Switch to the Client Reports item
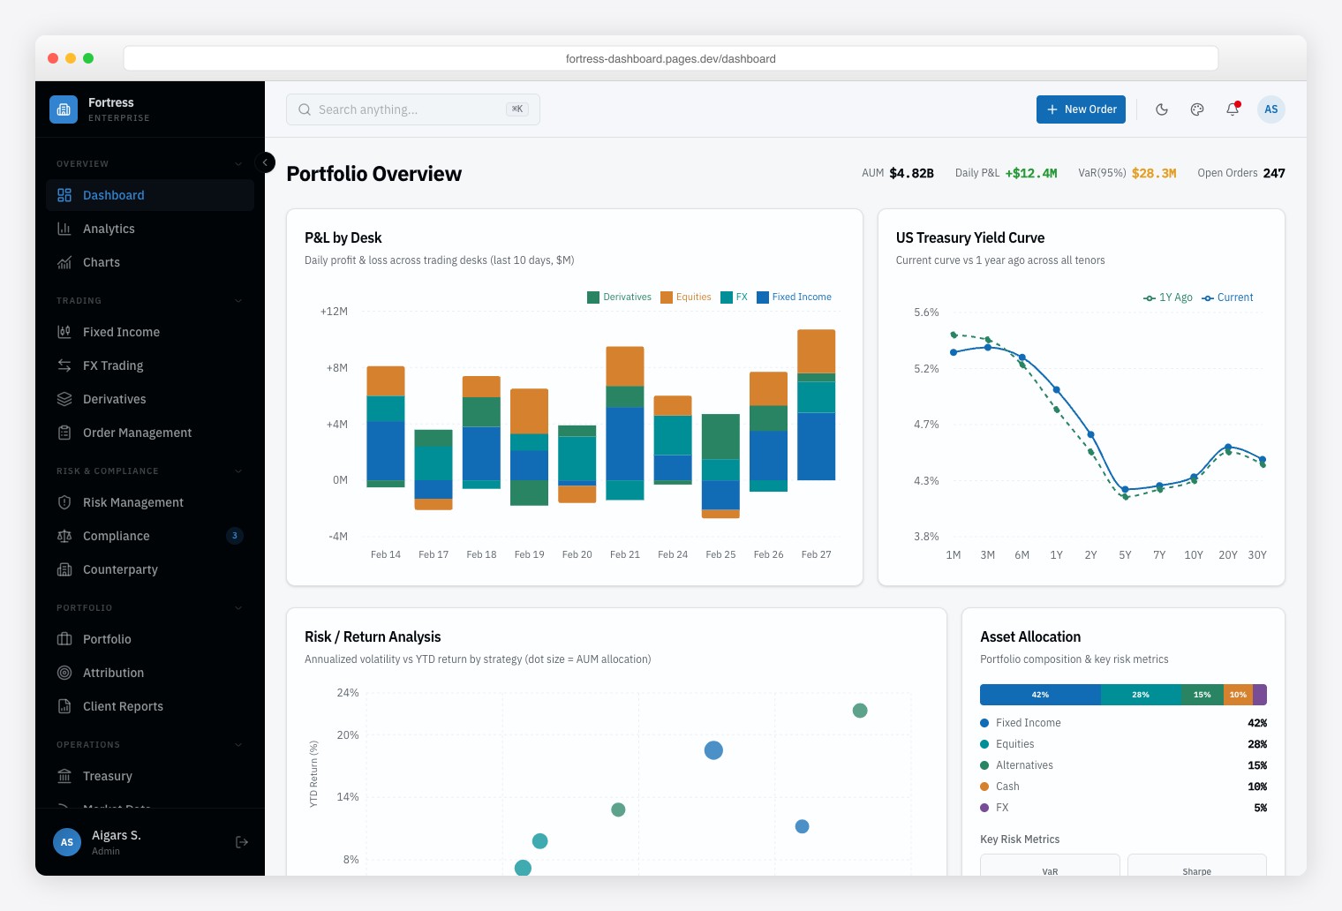The image size is (1342, 911). pos(122,706)
